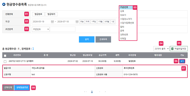
Task: Open the 주문번호 search condition dropdown
Action: [x=41, y=29]
